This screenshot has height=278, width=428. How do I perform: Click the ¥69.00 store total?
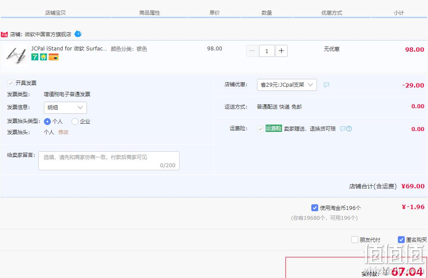pos(412,186)
